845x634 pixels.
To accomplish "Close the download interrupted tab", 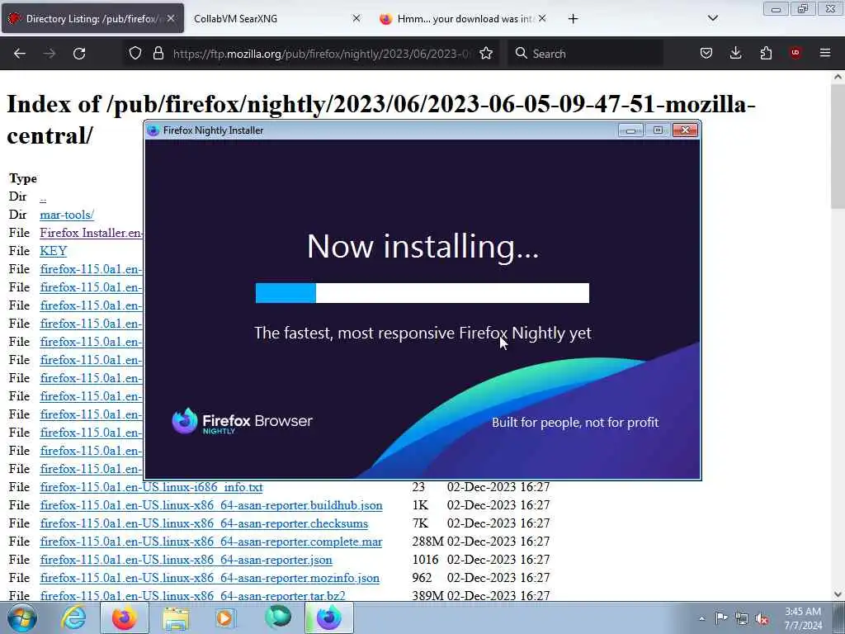I will click(542, 18).
